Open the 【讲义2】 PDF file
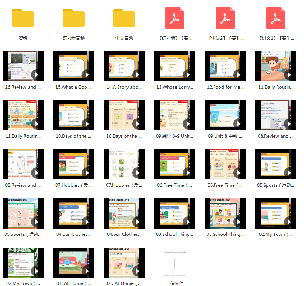 225,18
